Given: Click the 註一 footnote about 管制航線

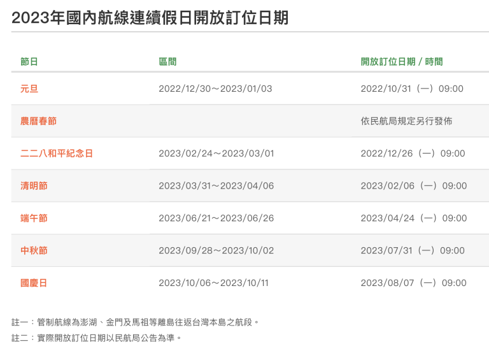Looking at the screenshot, I should [136, 322].
